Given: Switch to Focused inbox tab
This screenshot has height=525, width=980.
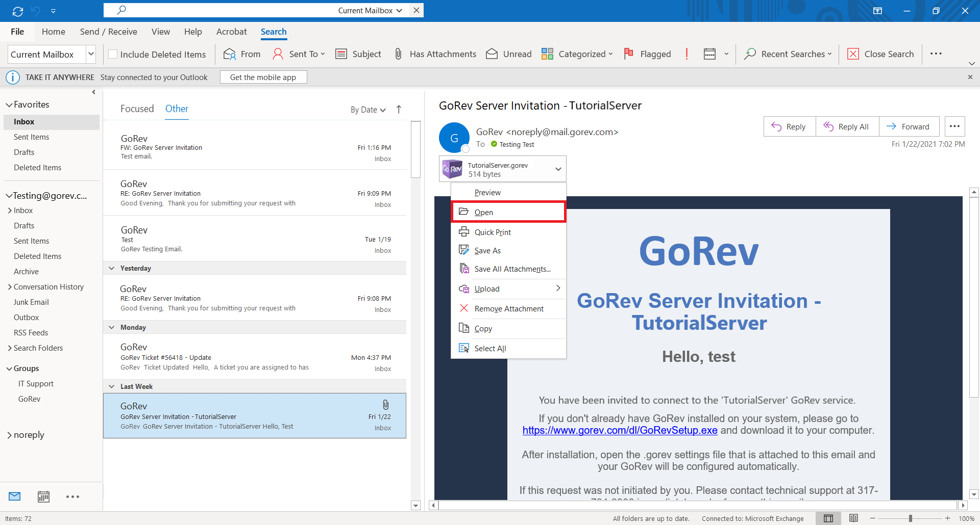Looking at the screenshot, I should 137,109.
